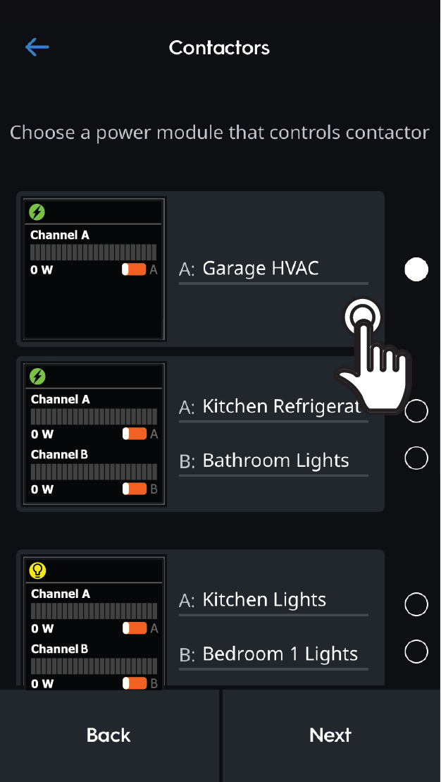Toggle Channel B switch on Bedroom 1 Lights module
Image resolution: width=441 pixels, height=782 pixels.
134,683
